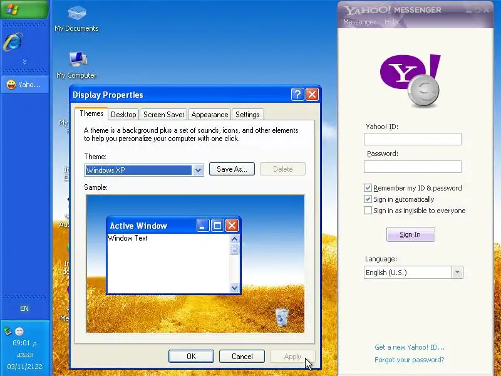Click the Active Window sample maximize icon
This screenshot has width=501, height=376.
(x=217, y=226)
